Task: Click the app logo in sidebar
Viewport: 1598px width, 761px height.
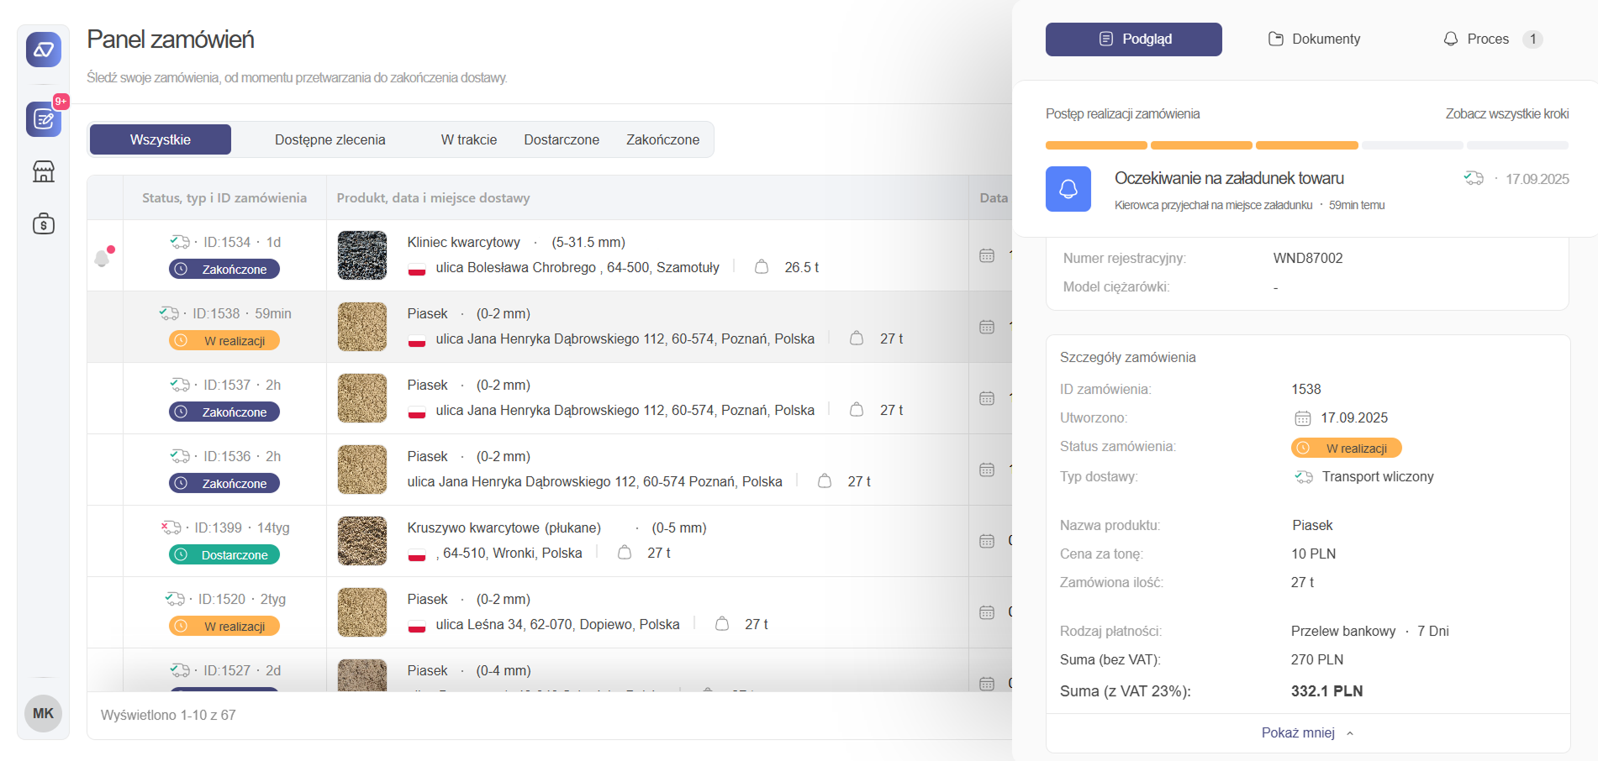Action: click(44, 50)
